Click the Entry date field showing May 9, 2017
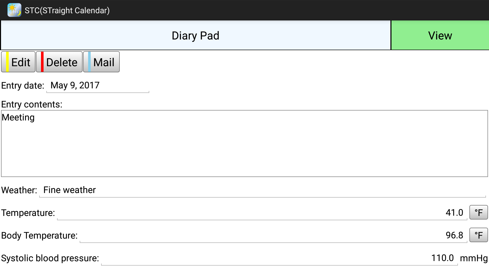Image resolution: width=489 pixels, height=275 pixels. (98, 86)
